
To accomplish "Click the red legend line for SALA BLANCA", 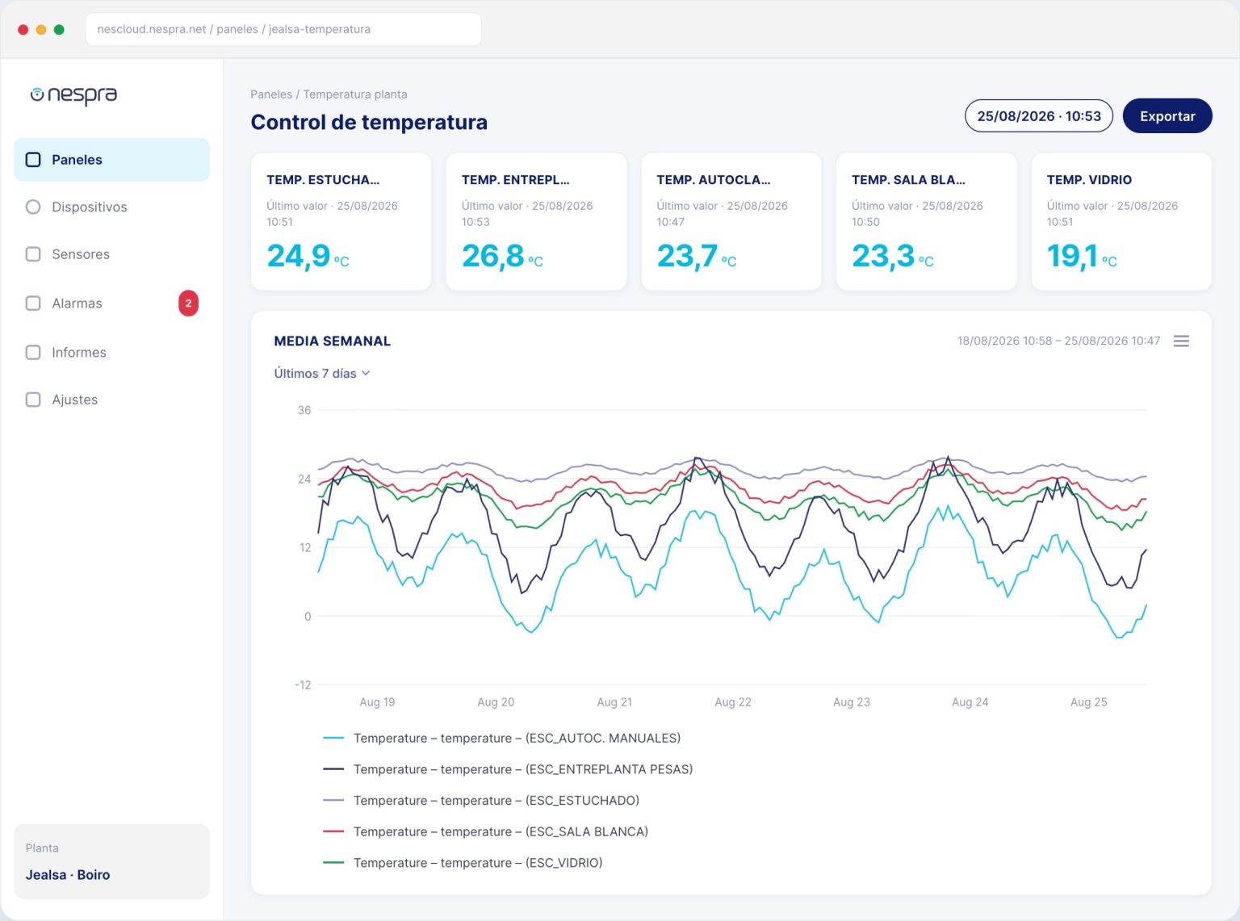I will pyautogui.click(x=333, y=831).
